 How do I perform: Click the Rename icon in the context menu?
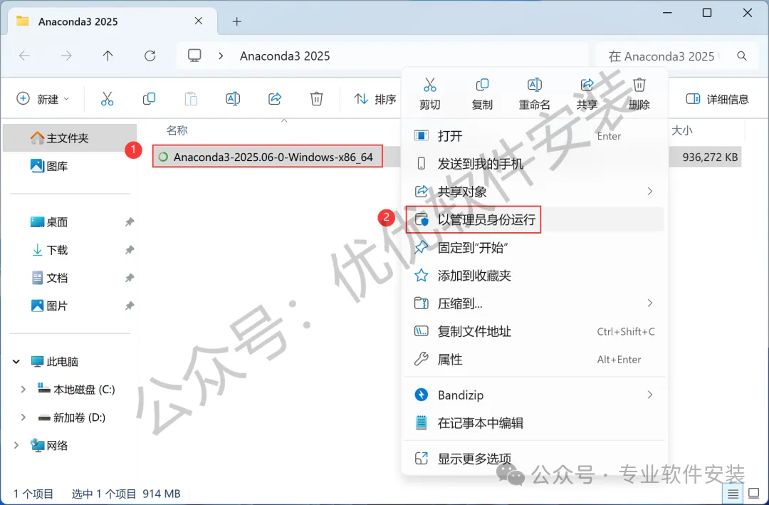click(x=534, y=85)
